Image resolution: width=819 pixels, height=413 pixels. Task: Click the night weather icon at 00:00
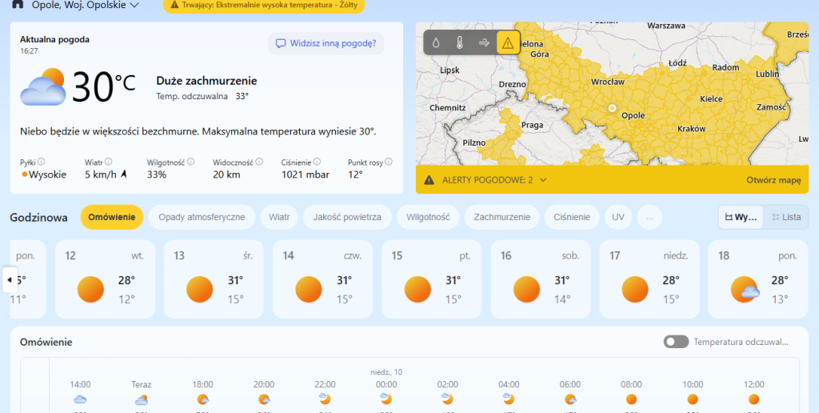click(386, 399)
